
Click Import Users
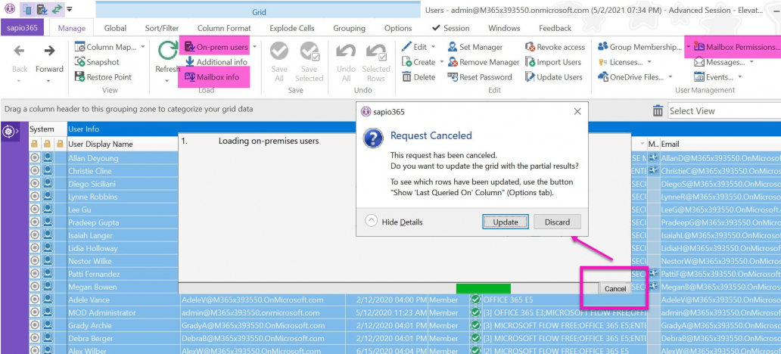[553, 62]
